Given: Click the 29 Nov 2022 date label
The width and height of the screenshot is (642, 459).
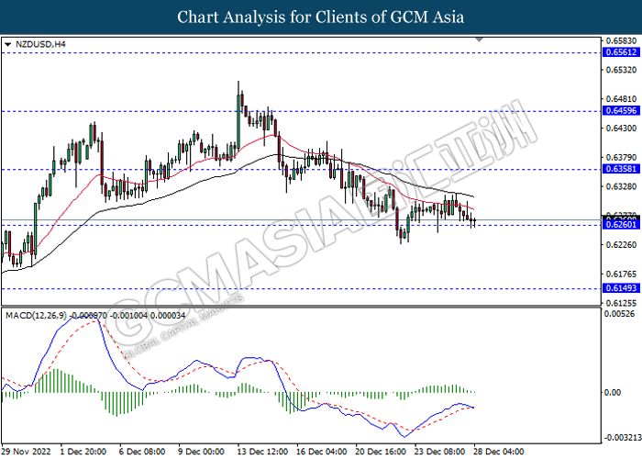Looking at the screenshot, I should [x=27, y=452].
